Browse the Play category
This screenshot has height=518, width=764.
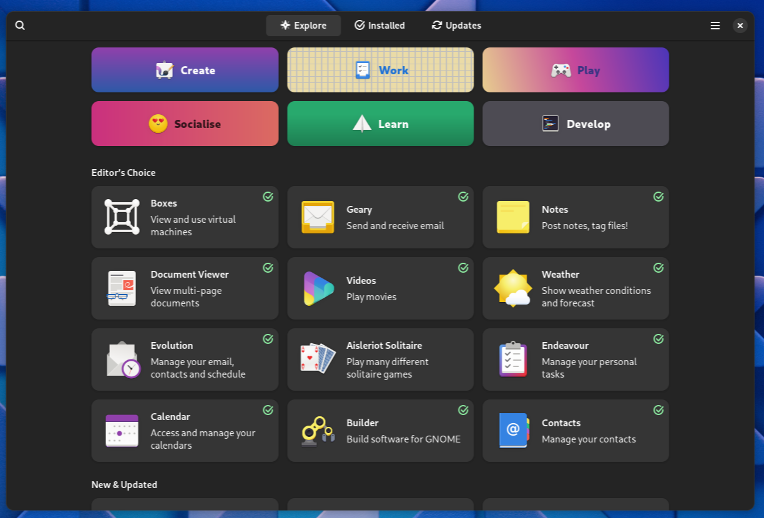point(575,70)
